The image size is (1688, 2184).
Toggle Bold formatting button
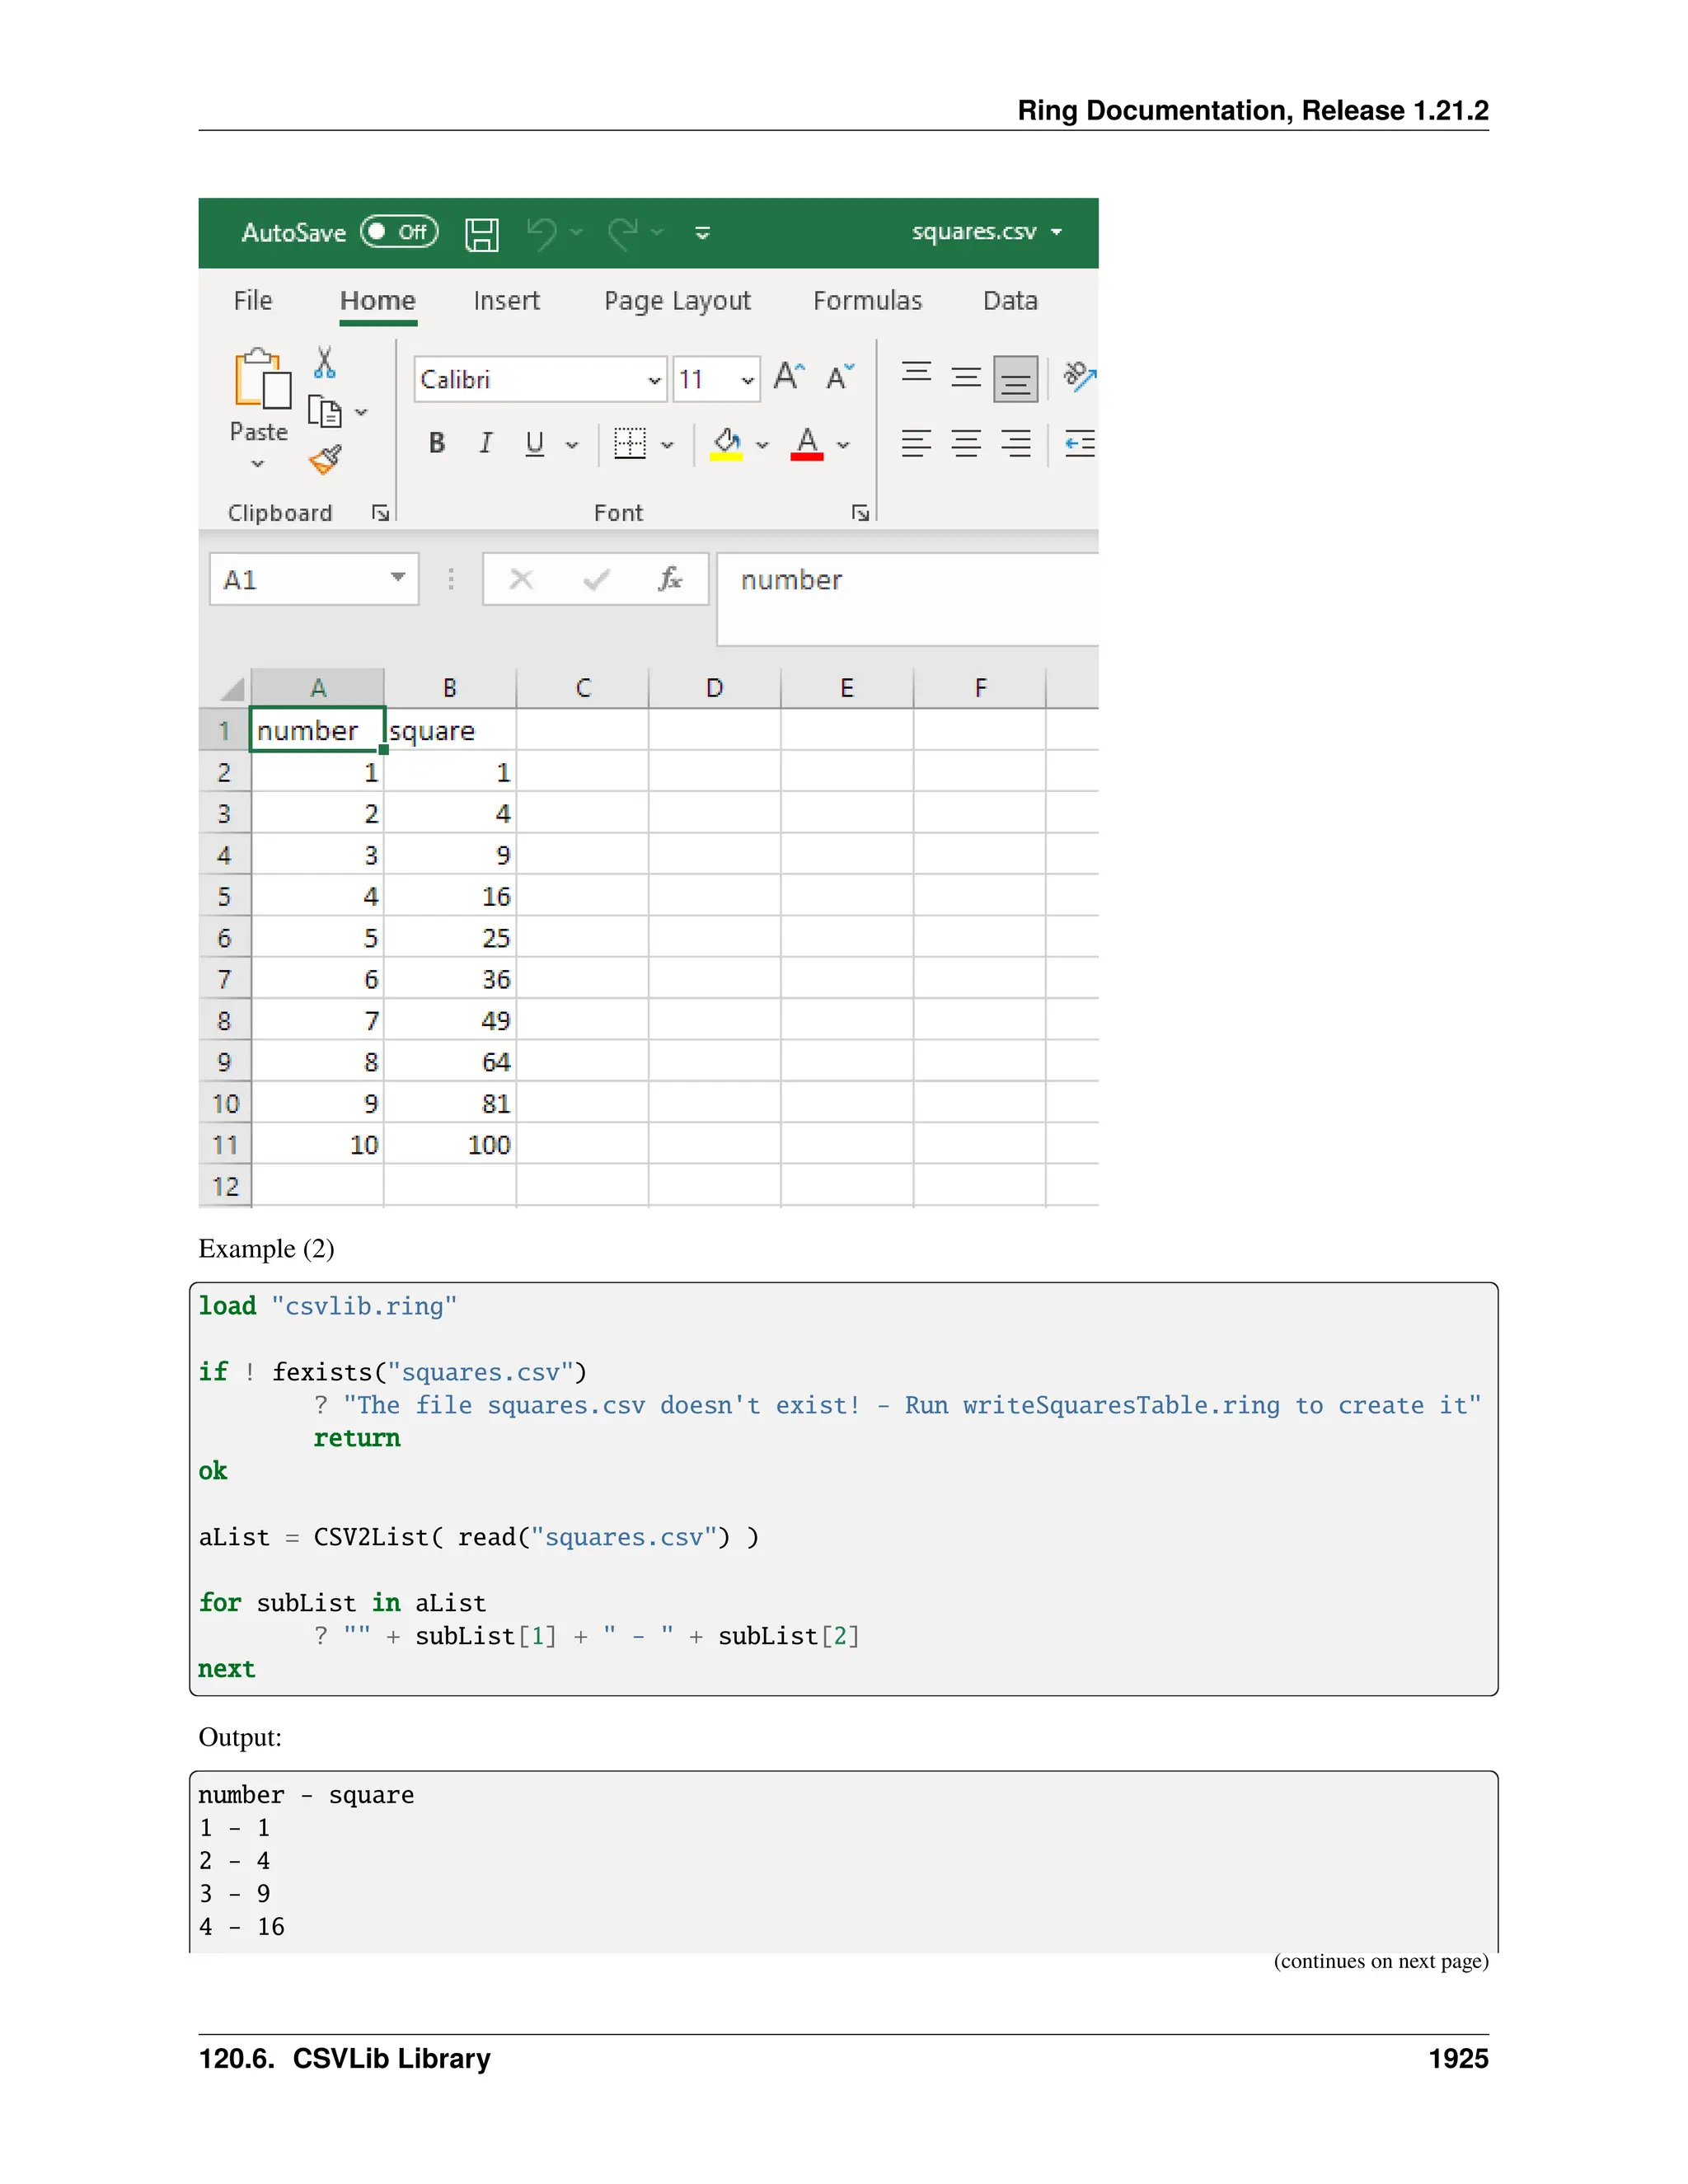[437, 443]
